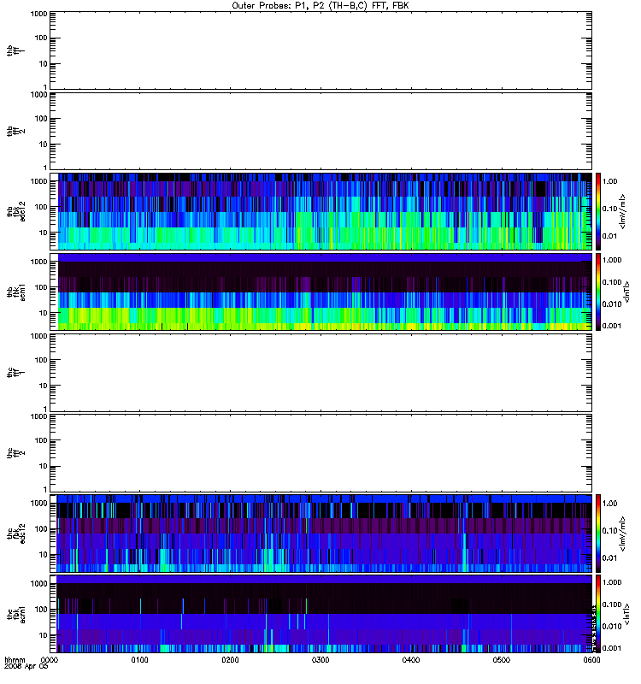The image size is (641, 684).
Task: Click the thc fbk edc12 color bar
Action: coord(598,533)
